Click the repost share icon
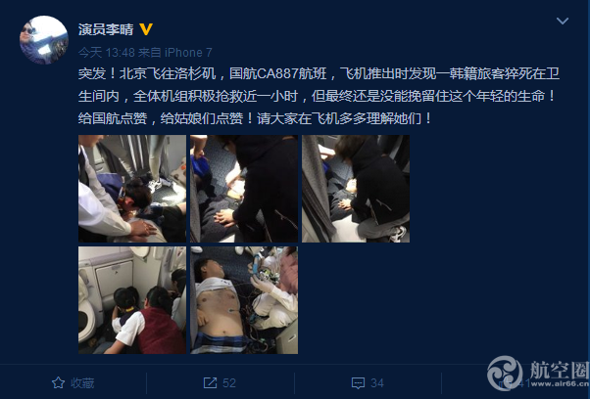Screen dimensions: 590x399 pyautogui.click(x=210, y=382)
